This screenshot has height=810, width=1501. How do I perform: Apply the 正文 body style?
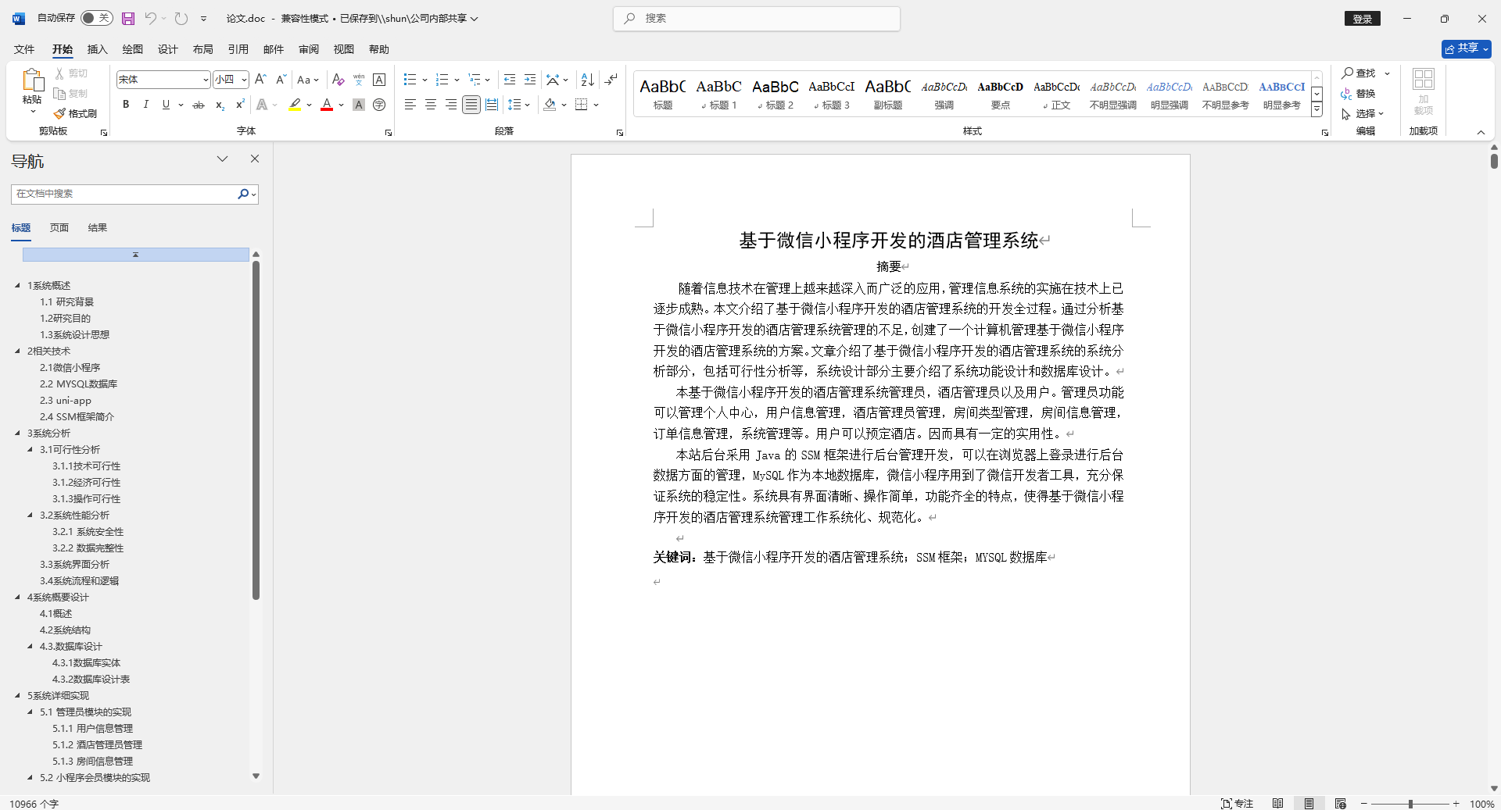click(x=1057, y=93)
